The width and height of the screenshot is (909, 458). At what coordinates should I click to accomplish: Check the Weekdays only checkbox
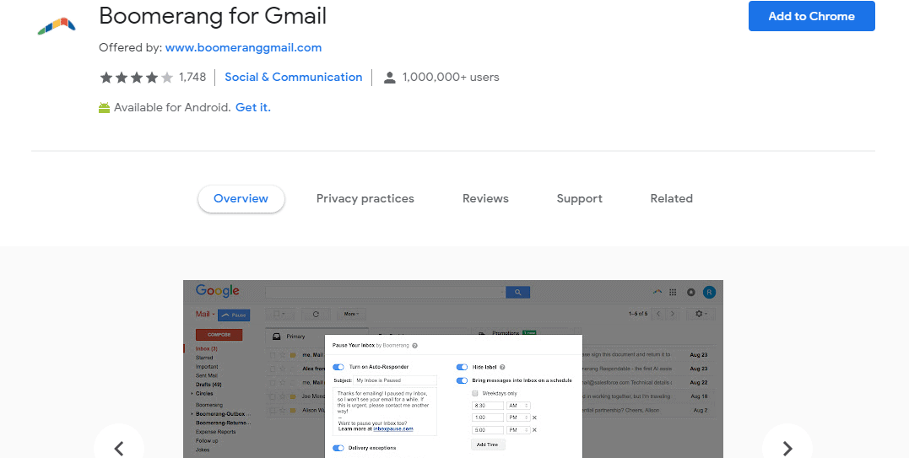pyautogui.click(x=475, y=393)
